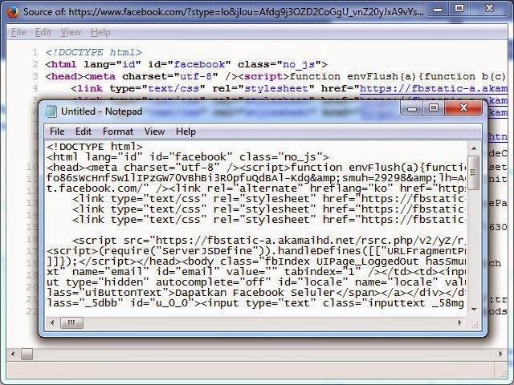Maximize the Notepad window
514x385 pixels.
(x=434, y=108)
